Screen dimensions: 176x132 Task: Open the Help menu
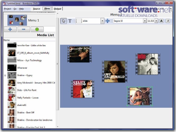21,9
